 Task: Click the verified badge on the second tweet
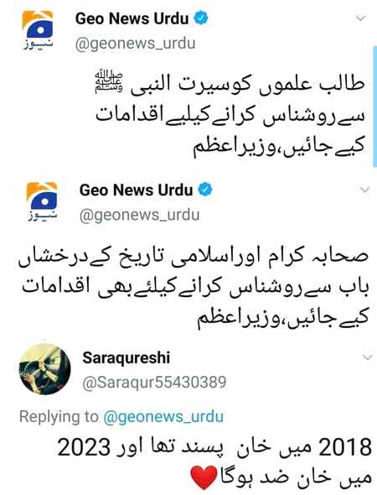pos(205,190)
